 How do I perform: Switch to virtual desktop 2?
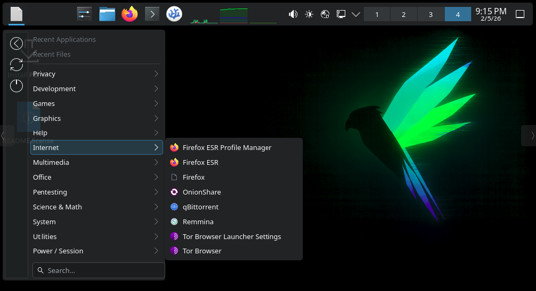pos(404,14)
